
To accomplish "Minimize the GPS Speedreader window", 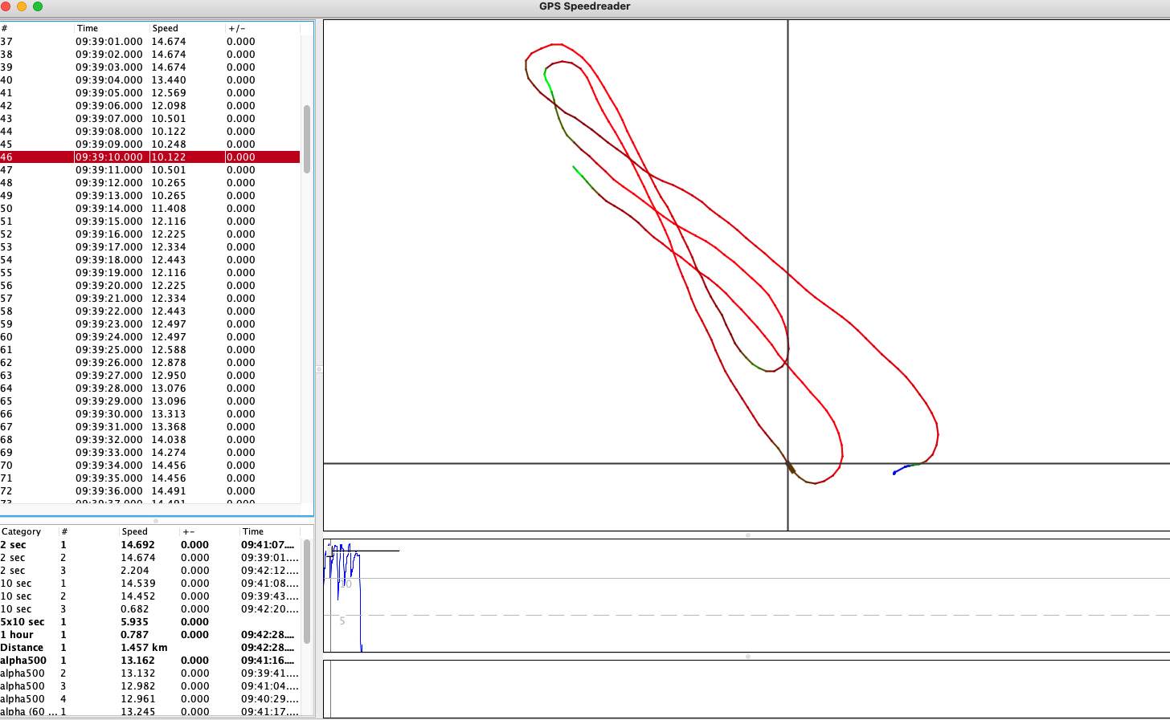I will 22,6.
